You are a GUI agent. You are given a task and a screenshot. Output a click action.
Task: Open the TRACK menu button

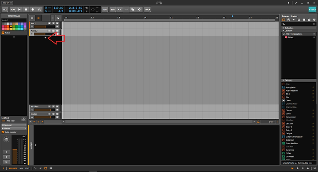tap(147, 10)
